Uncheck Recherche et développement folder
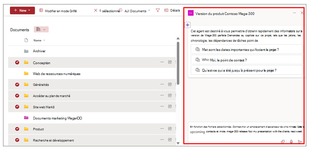 pos(17,140)
